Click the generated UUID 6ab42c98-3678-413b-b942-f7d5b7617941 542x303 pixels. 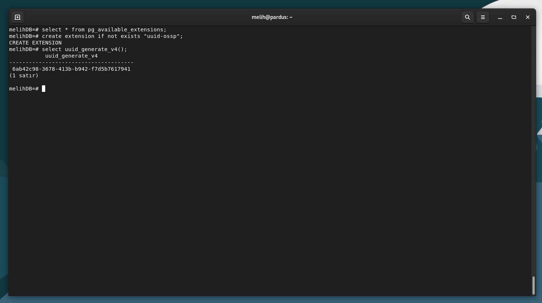(x=71, y=69)
